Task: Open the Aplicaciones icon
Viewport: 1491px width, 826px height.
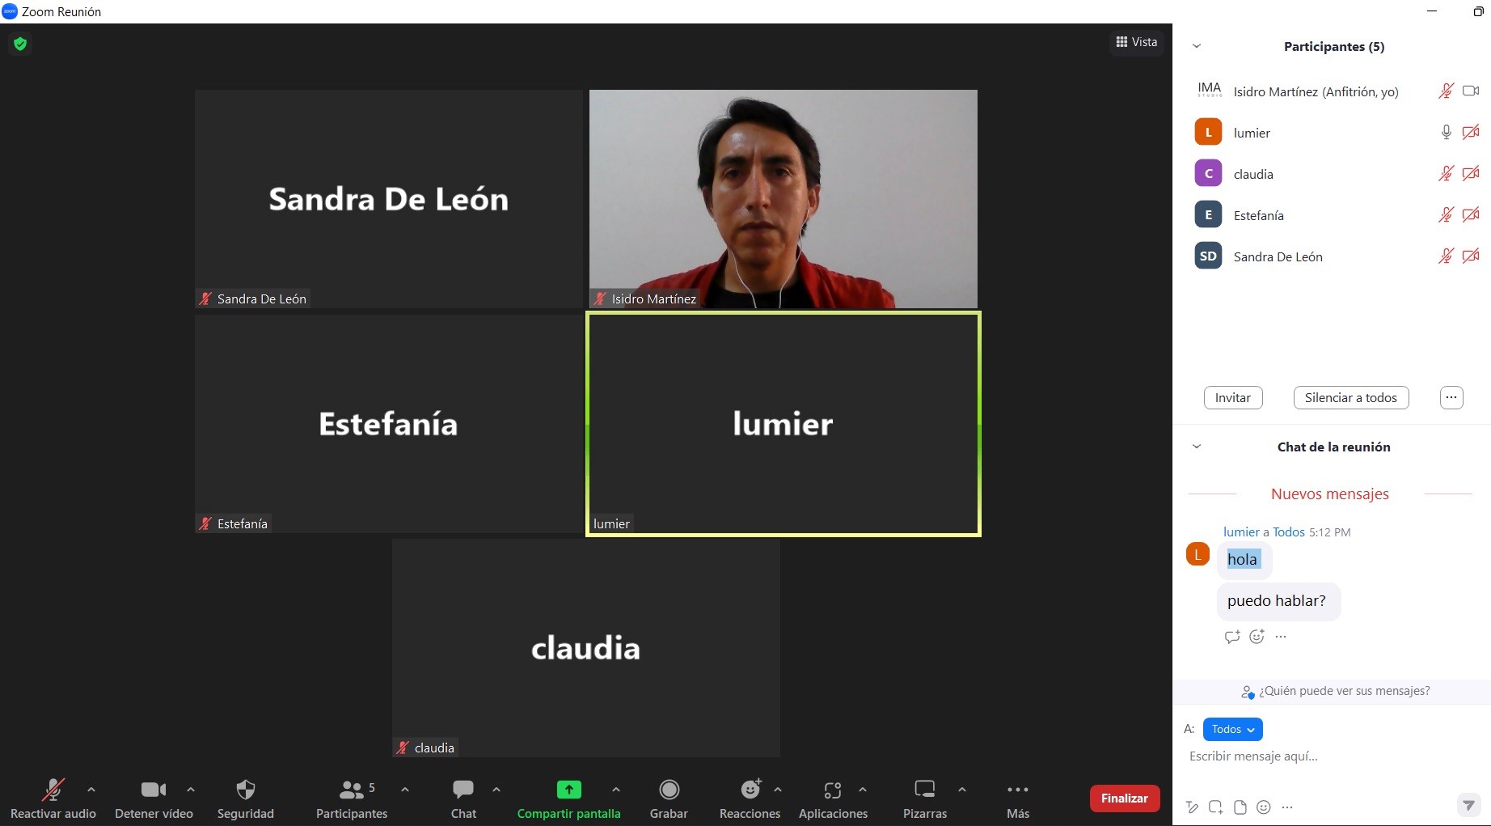Action: click(x=833, y=790)
